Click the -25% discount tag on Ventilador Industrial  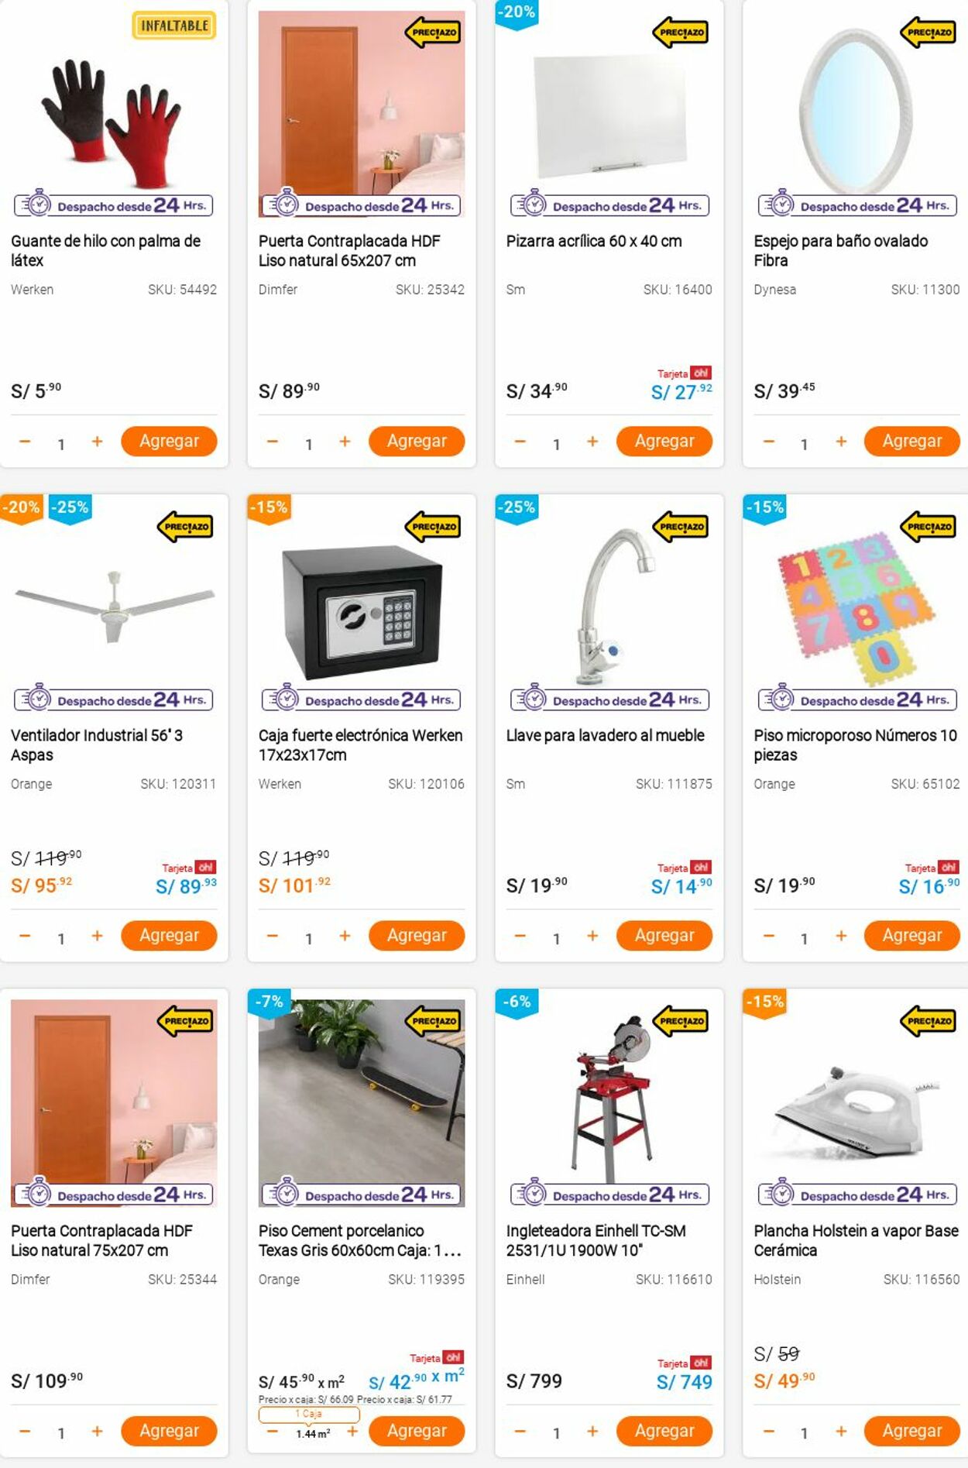pyautogui.click(x=70, y=508)
